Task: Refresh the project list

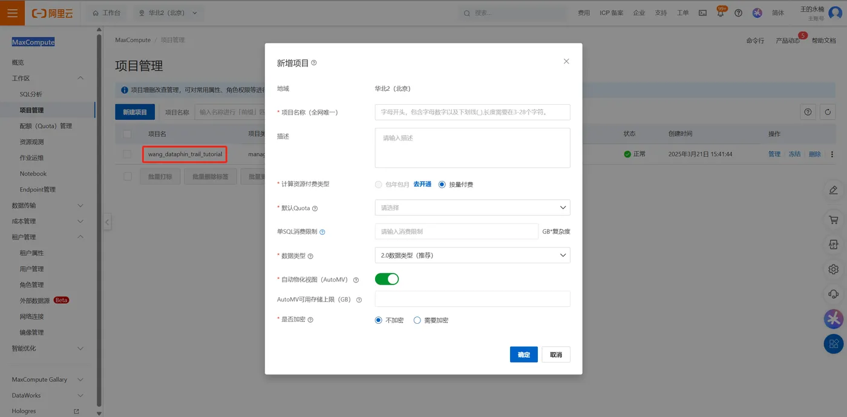Action: click(x=827, y=112)
